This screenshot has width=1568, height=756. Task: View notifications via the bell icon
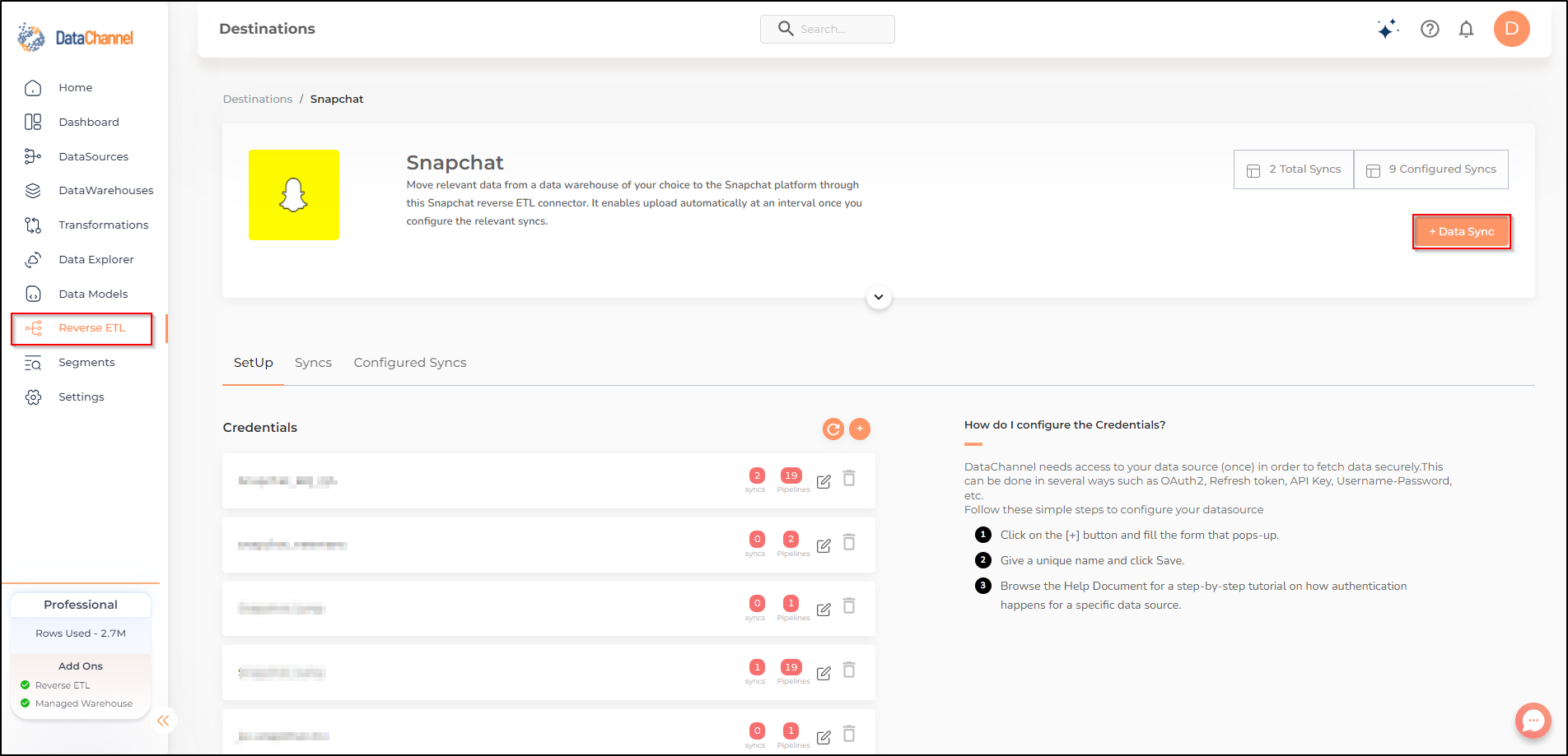[x=1466, y=29]
